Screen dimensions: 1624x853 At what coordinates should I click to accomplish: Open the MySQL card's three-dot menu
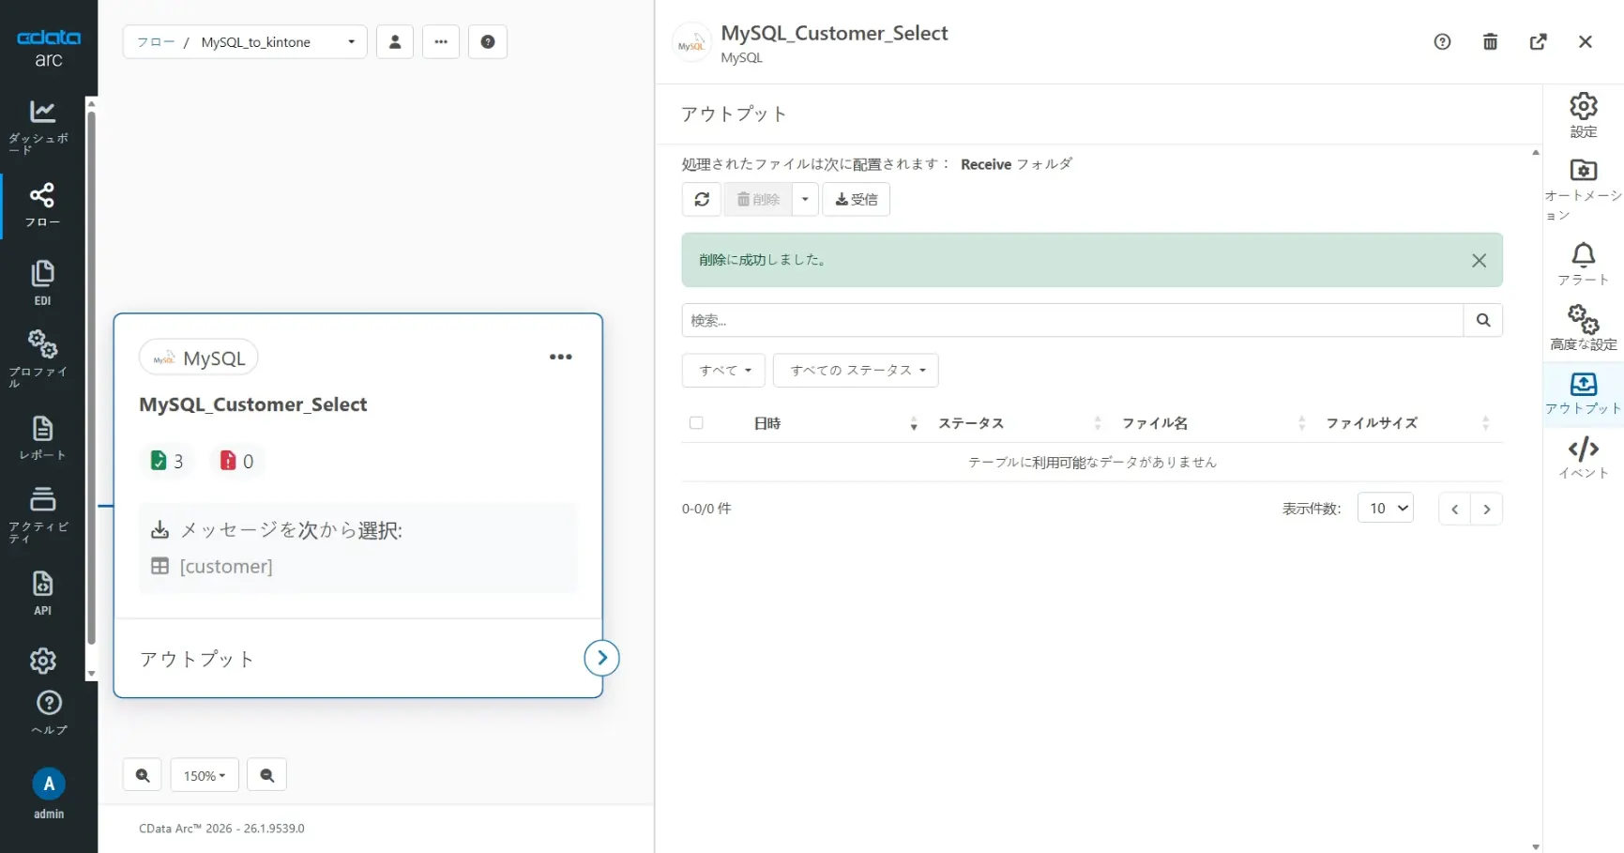coord(561,357)
